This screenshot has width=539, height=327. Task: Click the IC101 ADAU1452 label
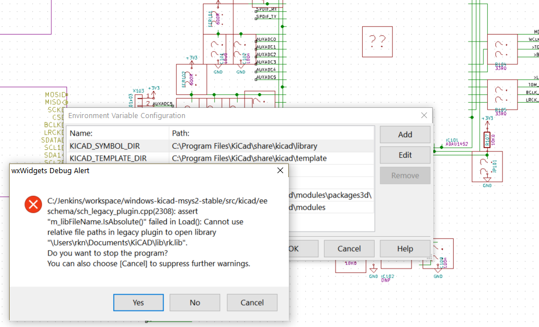point(457,142)
